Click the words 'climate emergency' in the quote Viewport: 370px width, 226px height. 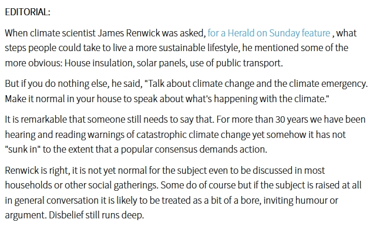[328, 84]
